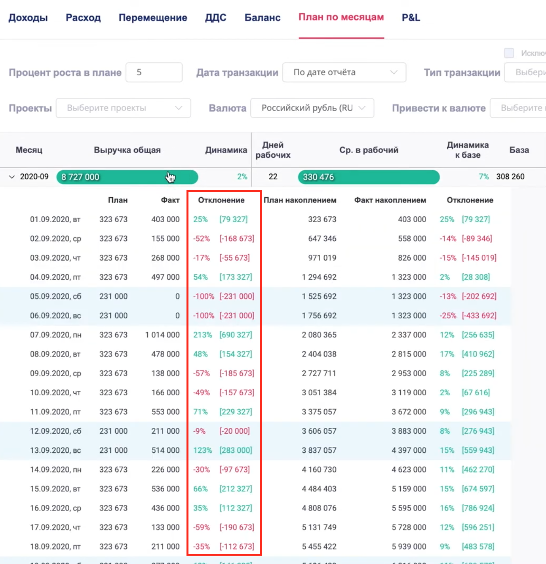
Task: Click the deviation value [-20 000]
Action: point(235,431)
